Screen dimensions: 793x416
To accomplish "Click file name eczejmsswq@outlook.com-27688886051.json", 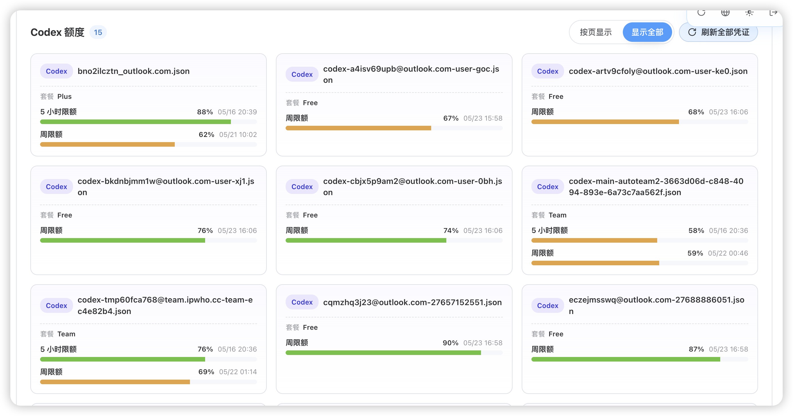I will pyautogui.click(x=656, y=305).
